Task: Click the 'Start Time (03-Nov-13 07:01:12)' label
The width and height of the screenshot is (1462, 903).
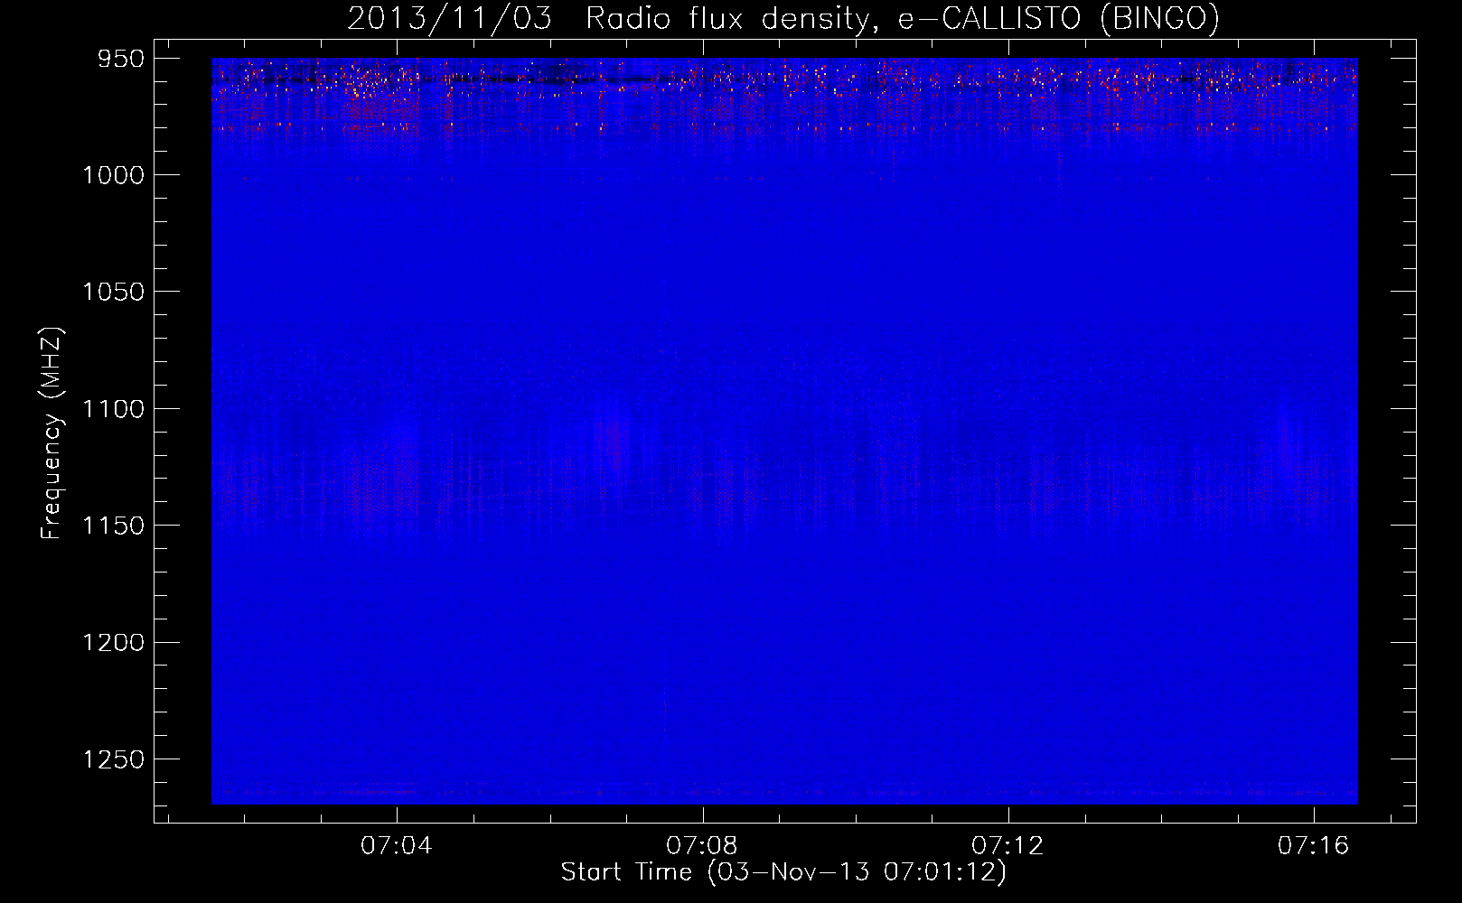Action: pos(783,872)
